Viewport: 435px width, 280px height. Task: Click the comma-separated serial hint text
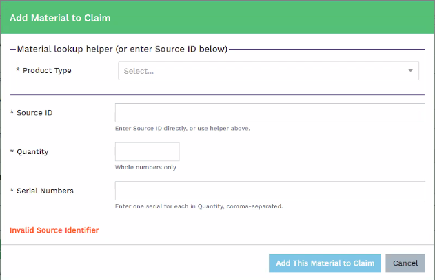(x=199, y=206)
